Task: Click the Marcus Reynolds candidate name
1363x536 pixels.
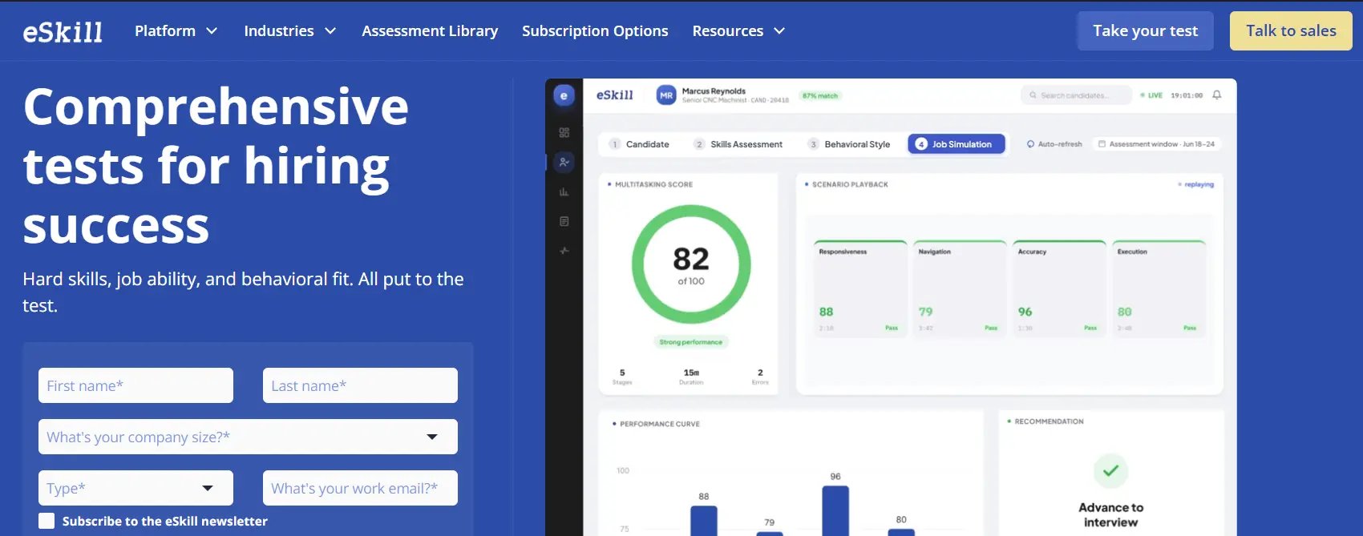Action: (x=714, y=91)
